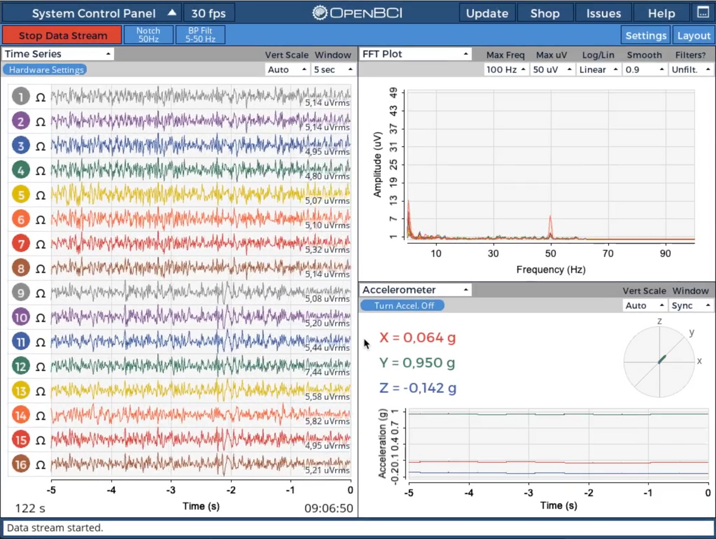Click the 'Data stream started' status bar
Image resolution: width=716 pixels, height=539 pixels.
point(358,527)
